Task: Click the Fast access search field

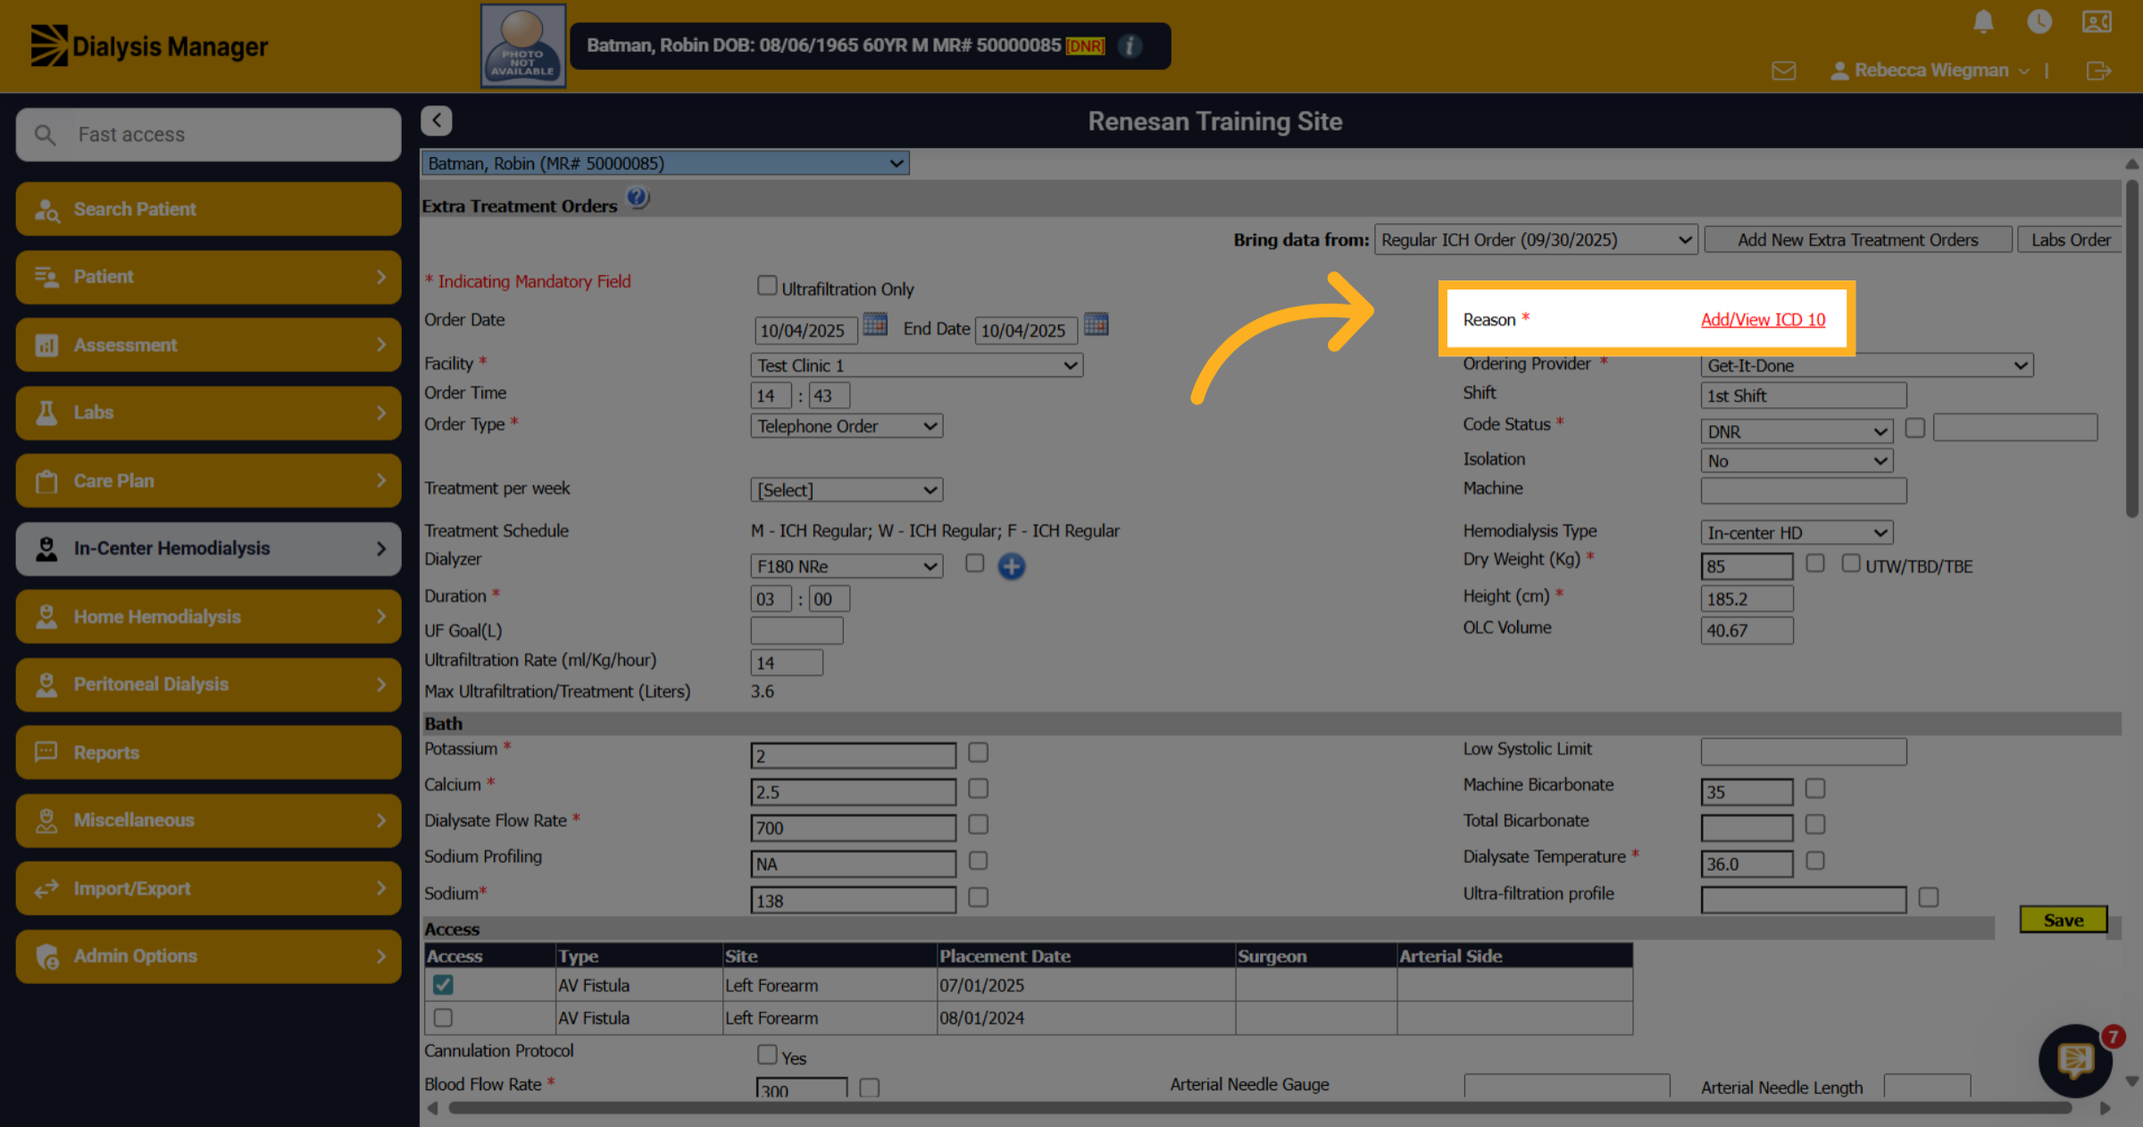Action: [x=208, y=135]
